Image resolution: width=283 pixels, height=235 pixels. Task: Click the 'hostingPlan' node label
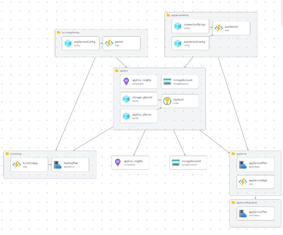click(x=71, y=163)
